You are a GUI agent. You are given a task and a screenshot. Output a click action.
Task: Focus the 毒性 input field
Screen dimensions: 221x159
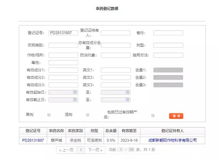click(63, 63)
